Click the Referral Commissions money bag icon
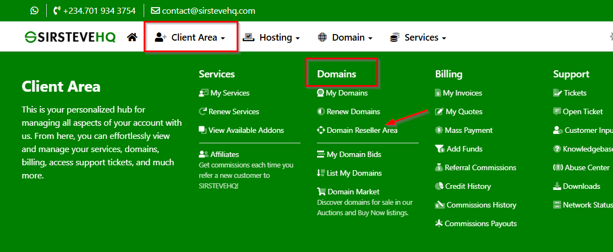 point(439,167)
